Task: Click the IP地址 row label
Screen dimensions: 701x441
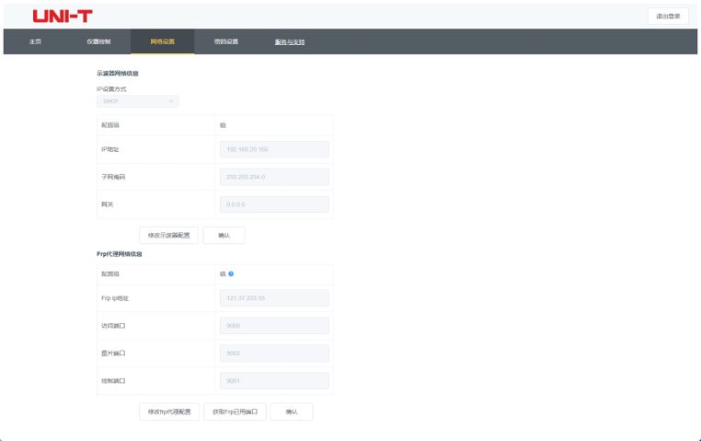Action: (x=110, y=149)
